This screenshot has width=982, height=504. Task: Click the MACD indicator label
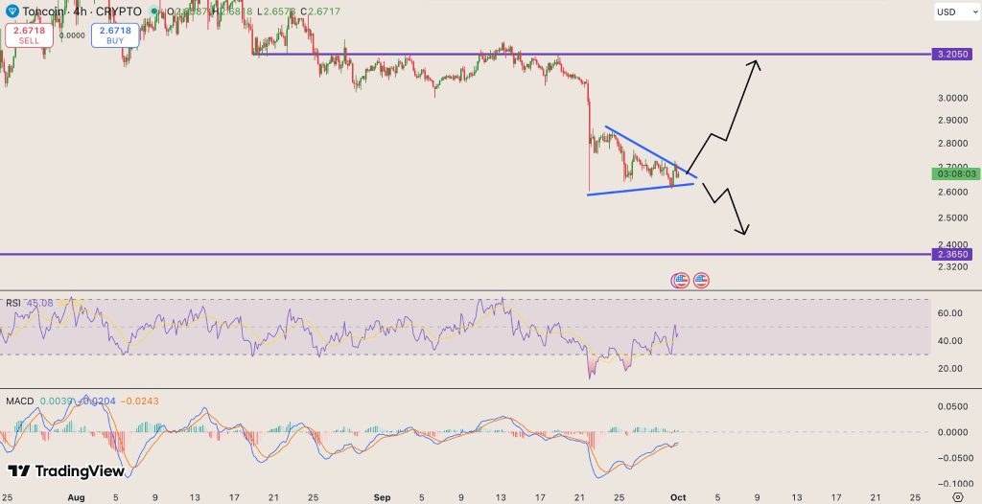pyautogui.click(x=20, y=400)
